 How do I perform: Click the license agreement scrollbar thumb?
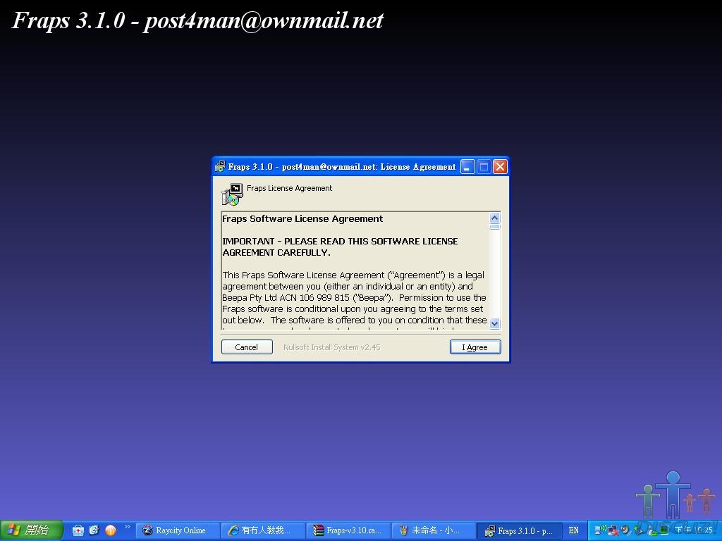pyautogui.click(x=494, y=227)
